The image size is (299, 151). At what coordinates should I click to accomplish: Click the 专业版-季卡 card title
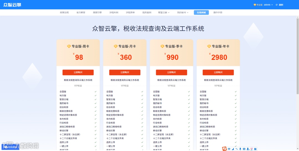pyautogui.click(x=174, y=46)
